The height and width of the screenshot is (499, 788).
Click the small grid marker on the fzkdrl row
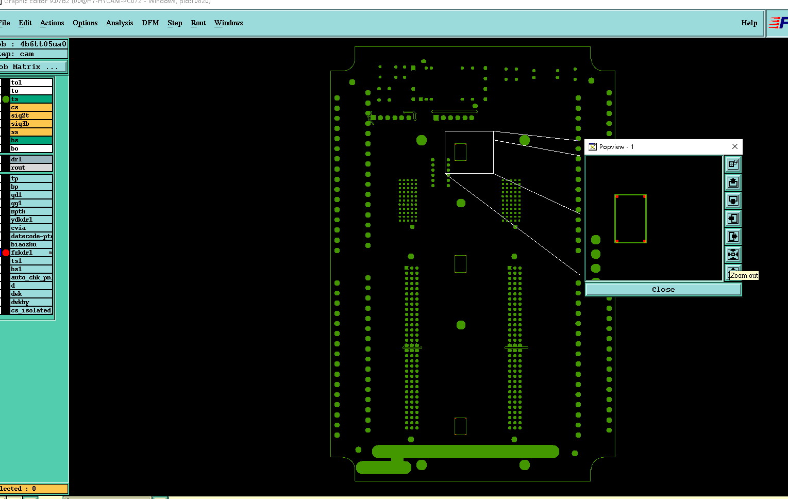point(50,253)
